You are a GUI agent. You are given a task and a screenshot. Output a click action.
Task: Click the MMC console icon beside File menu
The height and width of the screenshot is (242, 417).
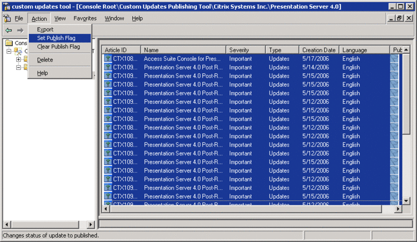7,18
